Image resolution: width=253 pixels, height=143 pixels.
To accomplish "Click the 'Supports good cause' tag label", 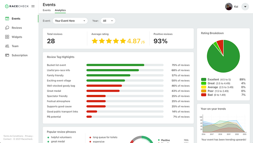I will coord(59,106).
